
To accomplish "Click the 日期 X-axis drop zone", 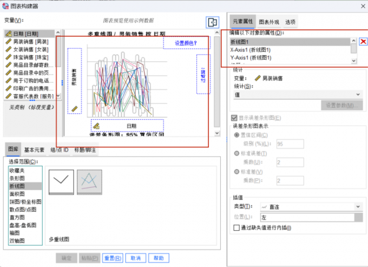I will pos(127,126).
